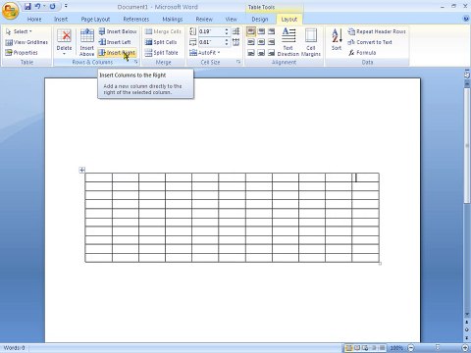Image resolution: width=471 pixels, height=353 pixels.
Task: Switch to Print Layout view
Action: [x=348, y=348]
